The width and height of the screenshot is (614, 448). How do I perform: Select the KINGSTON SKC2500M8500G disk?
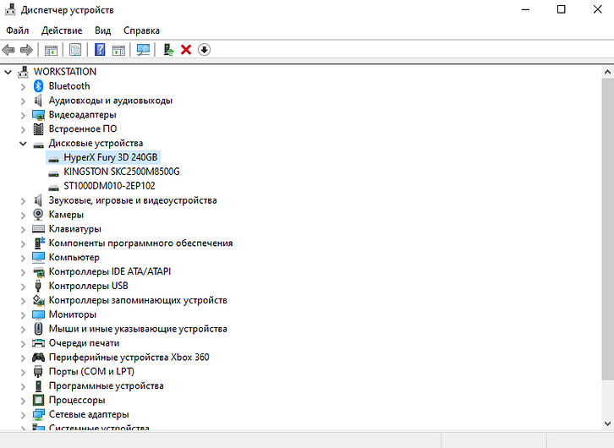(121, 172)
